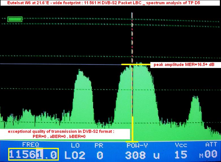Image resolution: width=221 pixels, height=162 pixels.
Task: Click the green battery indicator icon
Action: coord(14,19)
